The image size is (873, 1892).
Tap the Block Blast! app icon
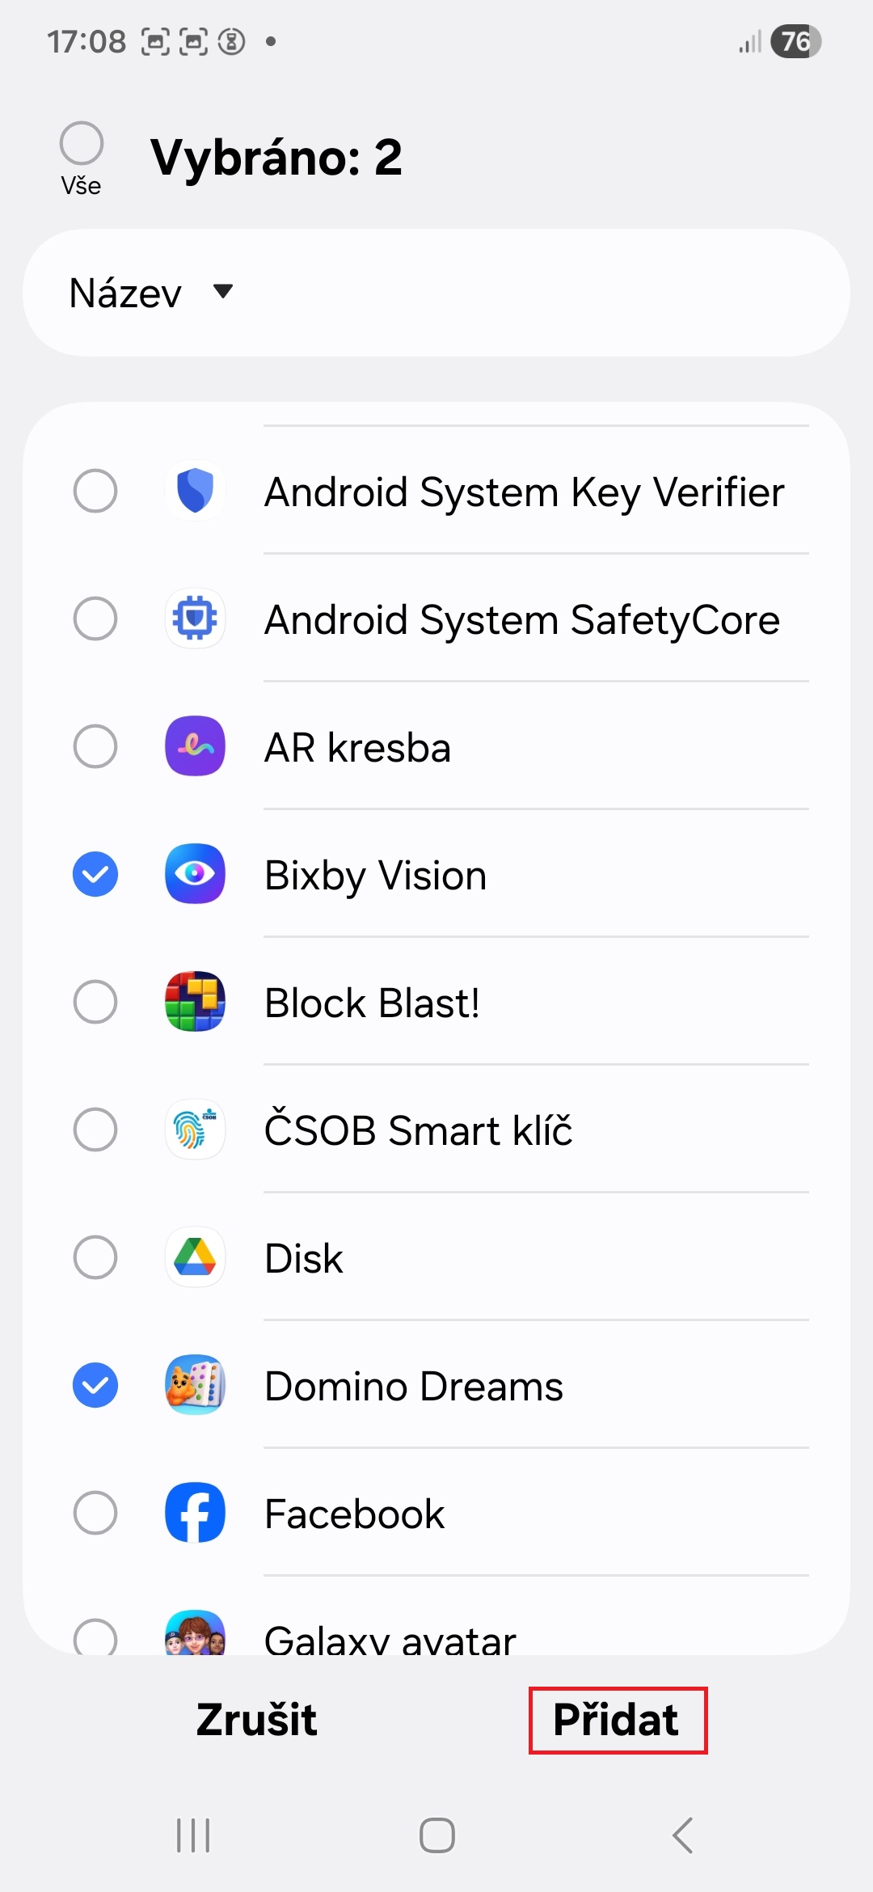pyautogui.click(x=195, y=1002)
